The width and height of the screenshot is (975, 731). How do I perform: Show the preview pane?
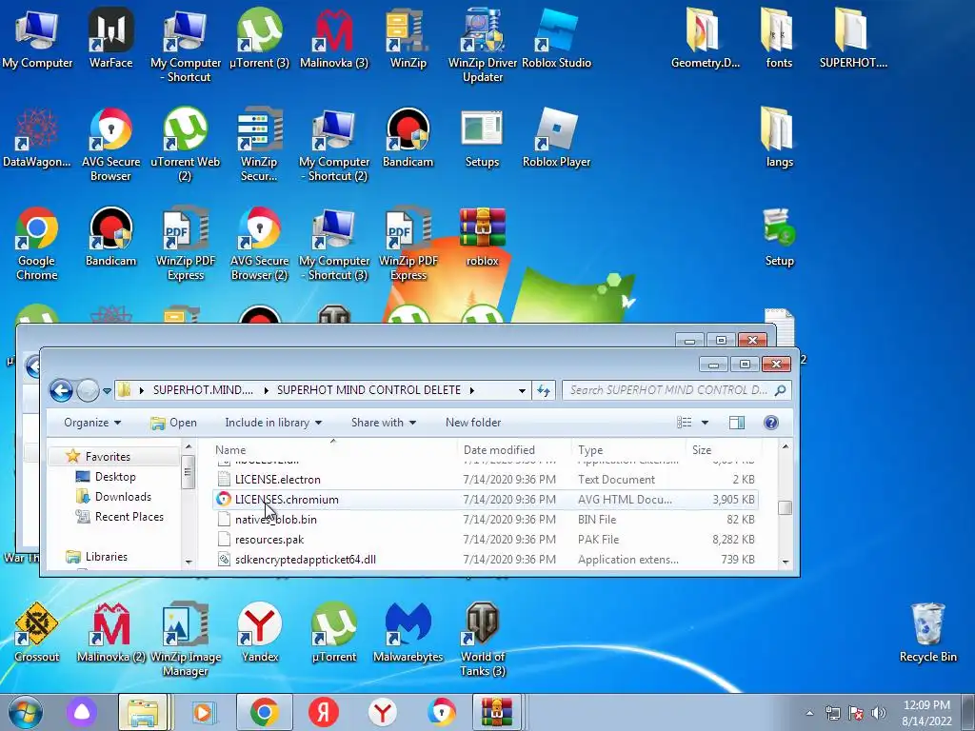[x=737, y=423]
